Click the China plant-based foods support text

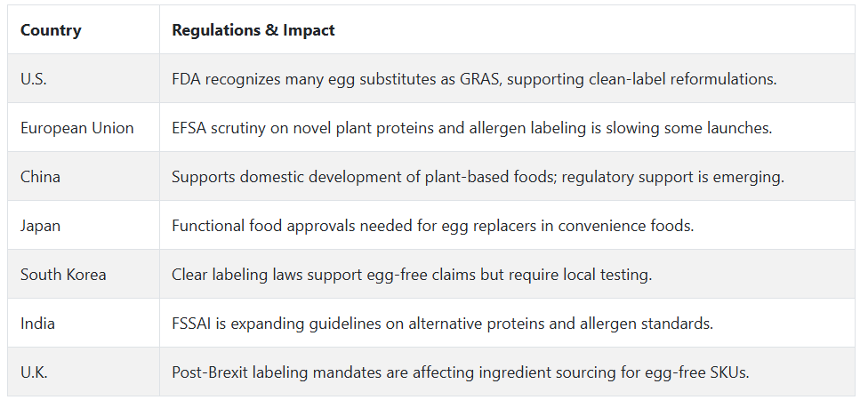click(x=478, y=177)
